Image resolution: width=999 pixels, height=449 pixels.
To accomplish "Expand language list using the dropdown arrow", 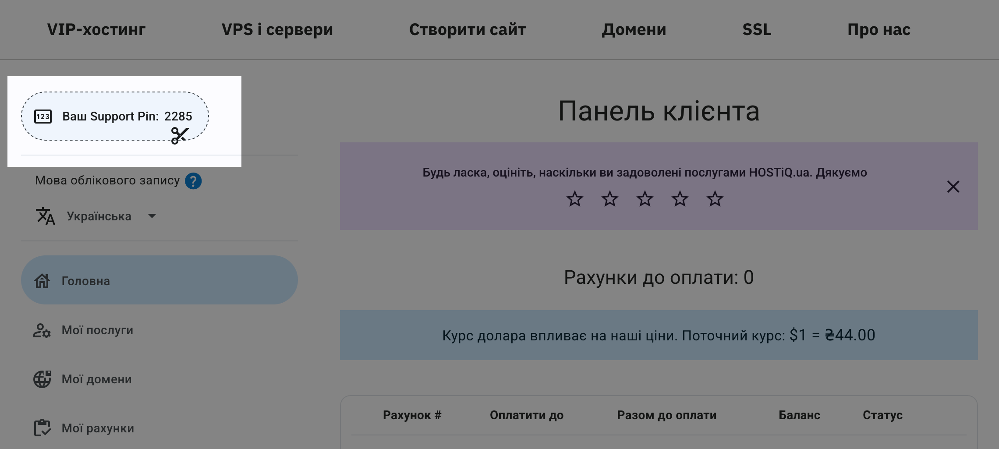I will pos(152,216).
